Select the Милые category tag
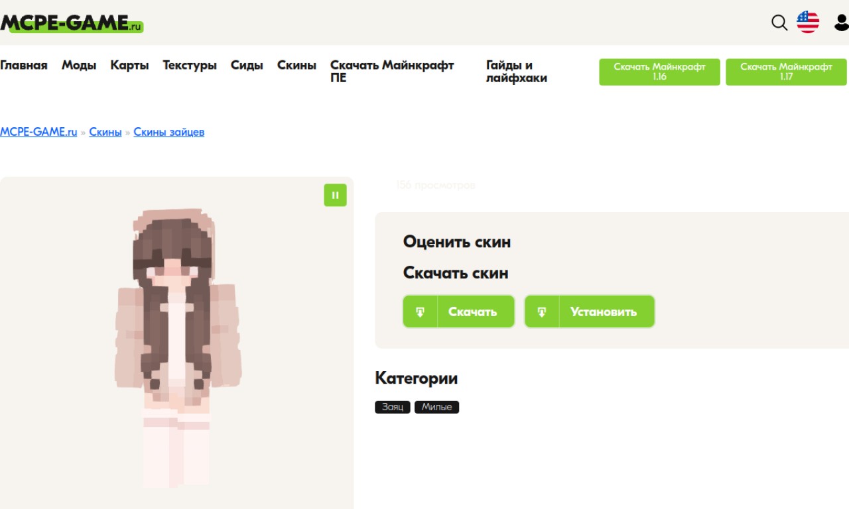The image size is (849, 509). point(436,407)
